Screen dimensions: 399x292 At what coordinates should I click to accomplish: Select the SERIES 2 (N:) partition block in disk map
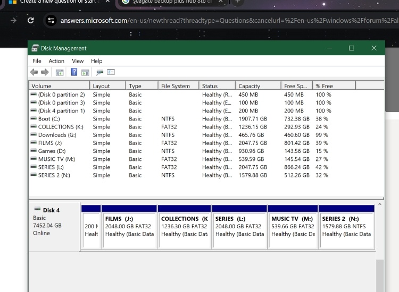(x=346, y=227)
